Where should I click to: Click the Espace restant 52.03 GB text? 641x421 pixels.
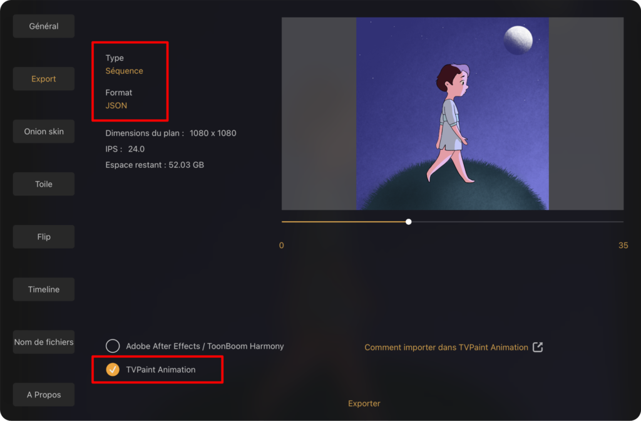click(x=155, y=165)
